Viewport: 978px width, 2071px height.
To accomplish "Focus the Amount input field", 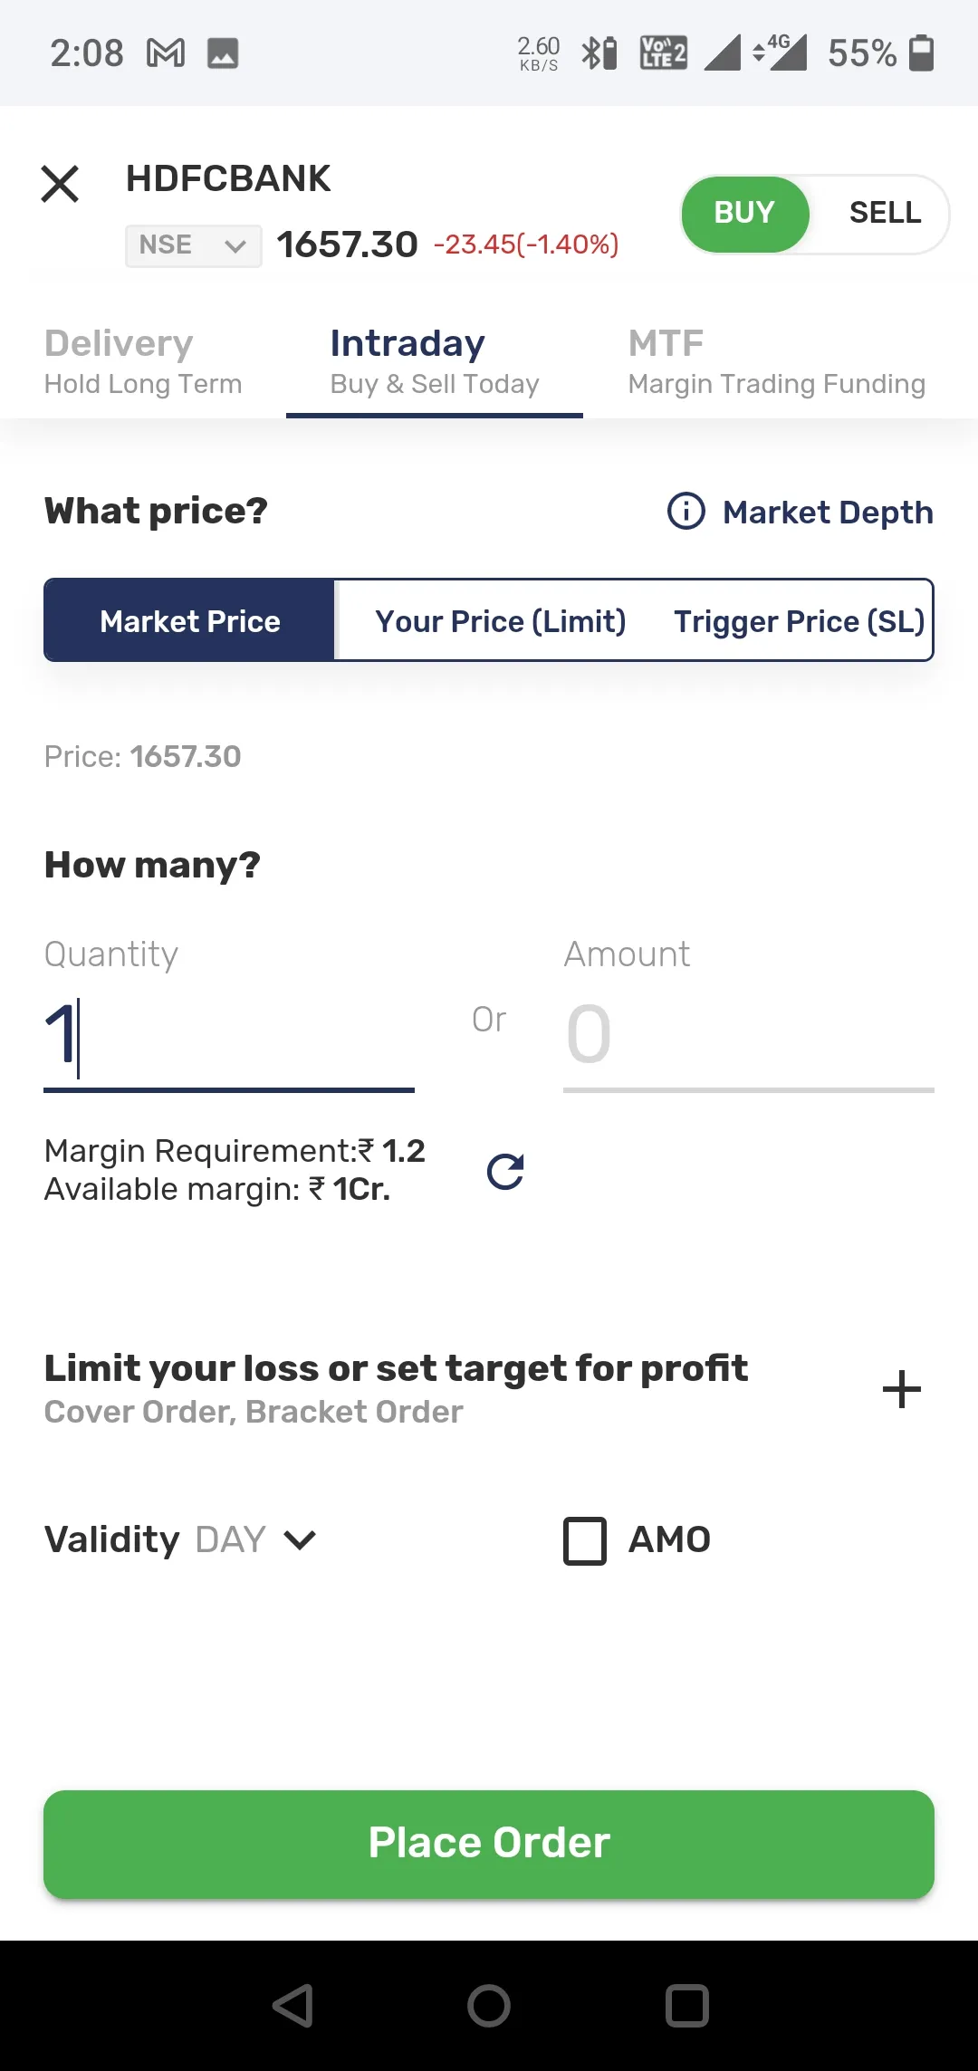I will (748, 1035).
